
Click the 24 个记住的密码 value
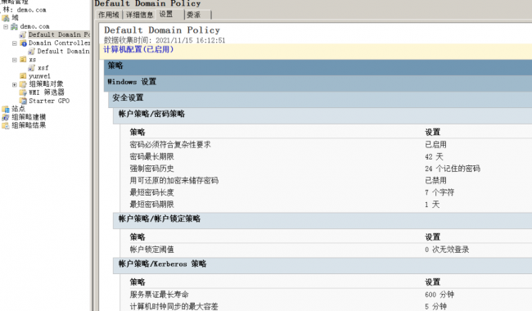453,169
